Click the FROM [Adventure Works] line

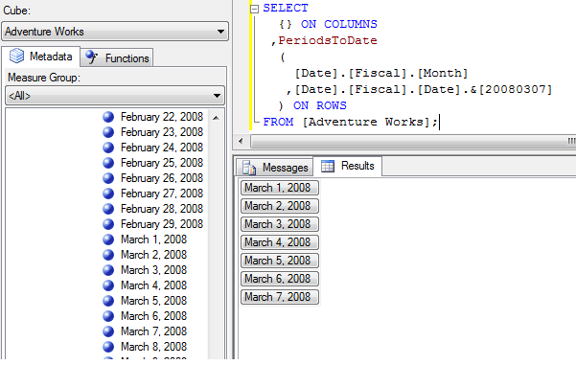(351, 122)
